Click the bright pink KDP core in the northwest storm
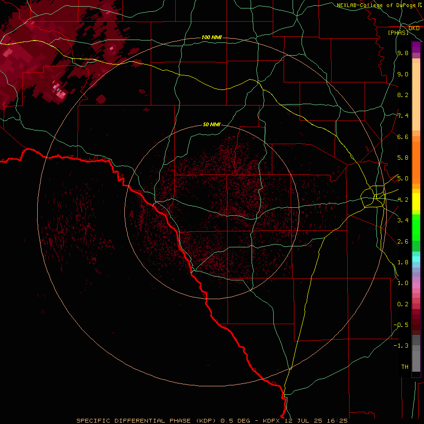 point(60,93)
